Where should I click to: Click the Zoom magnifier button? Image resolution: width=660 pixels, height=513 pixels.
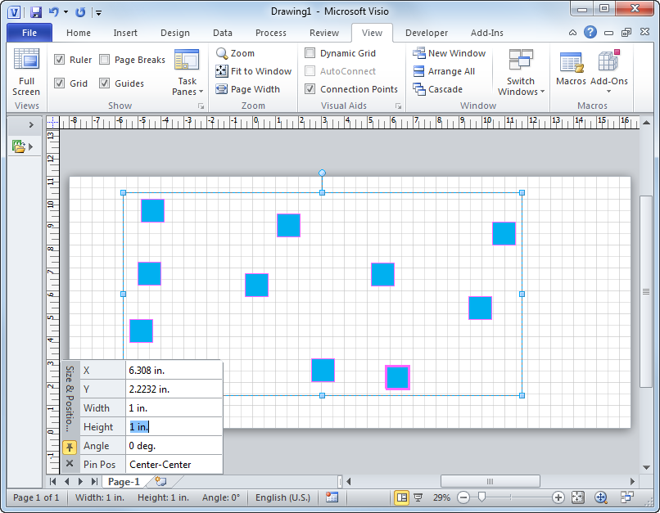[x=235, y=53]
